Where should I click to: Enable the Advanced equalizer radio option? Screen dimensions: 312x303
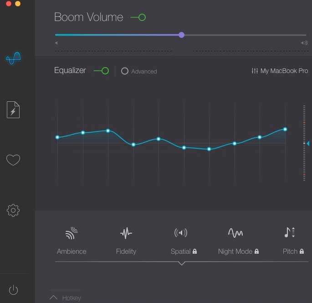coord(125,71)
